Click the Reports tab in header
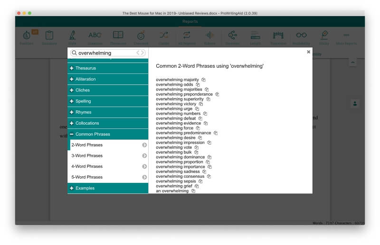 tap(190, 22)
